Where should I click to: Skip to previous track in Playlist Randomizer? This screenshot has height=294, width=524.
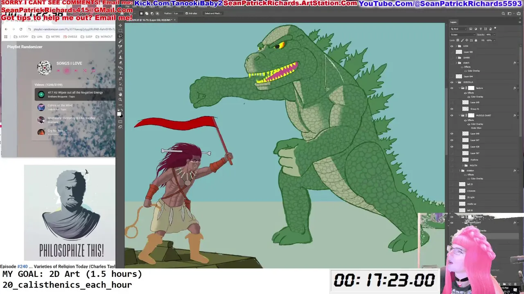pyautogui.click(x=58, y=70)
